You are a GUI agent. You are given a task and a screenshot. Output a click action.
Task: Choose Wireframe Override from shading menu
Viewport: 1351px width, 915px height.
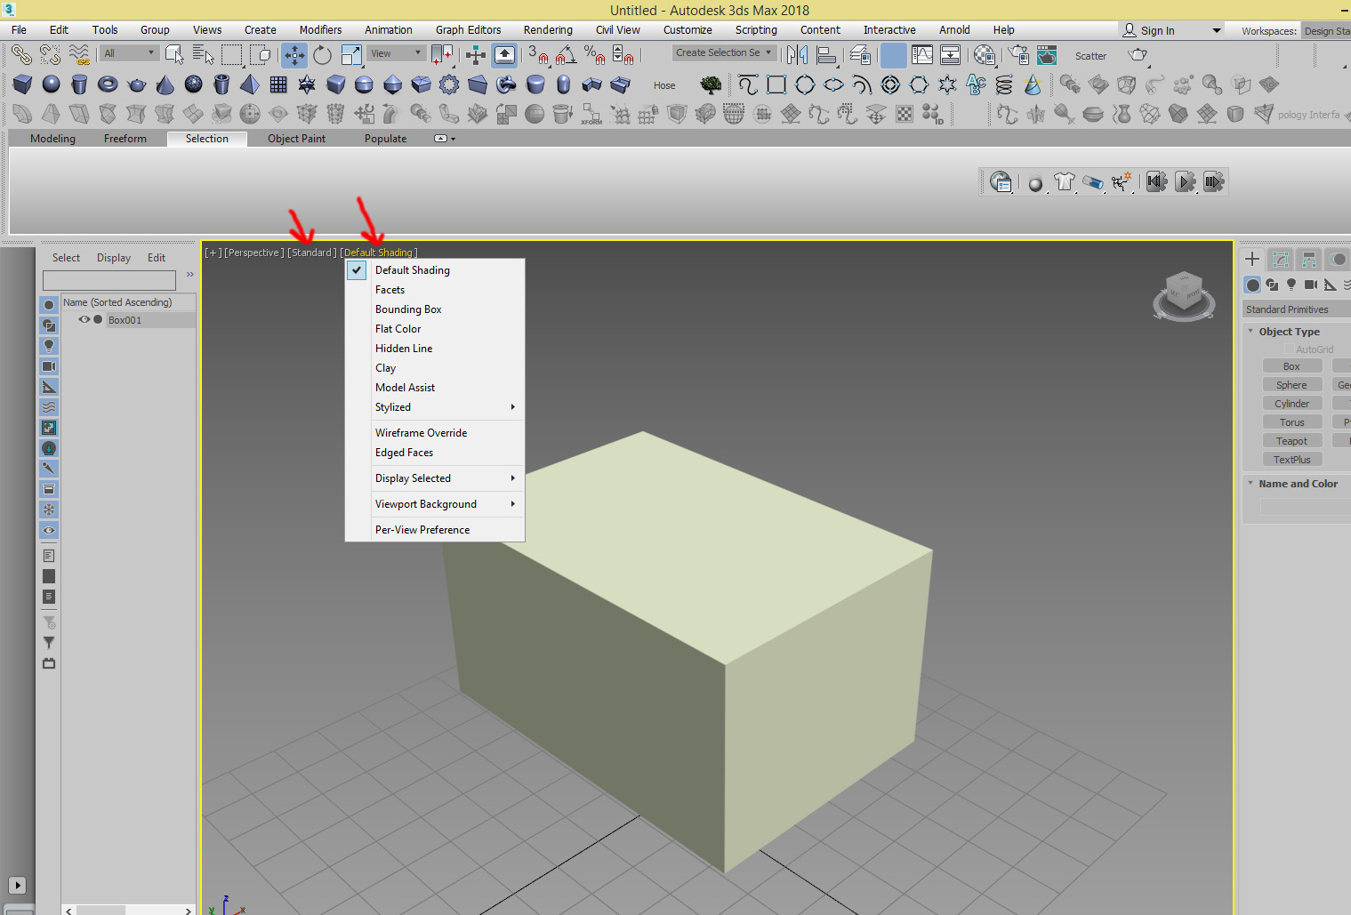tap(421, 433)
